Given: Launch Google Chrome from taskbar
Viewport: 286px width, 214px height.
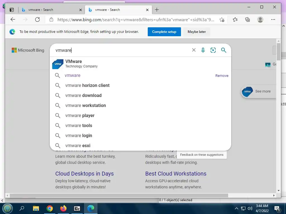Looking at the screenshot, I should click(x=50, y=208).
